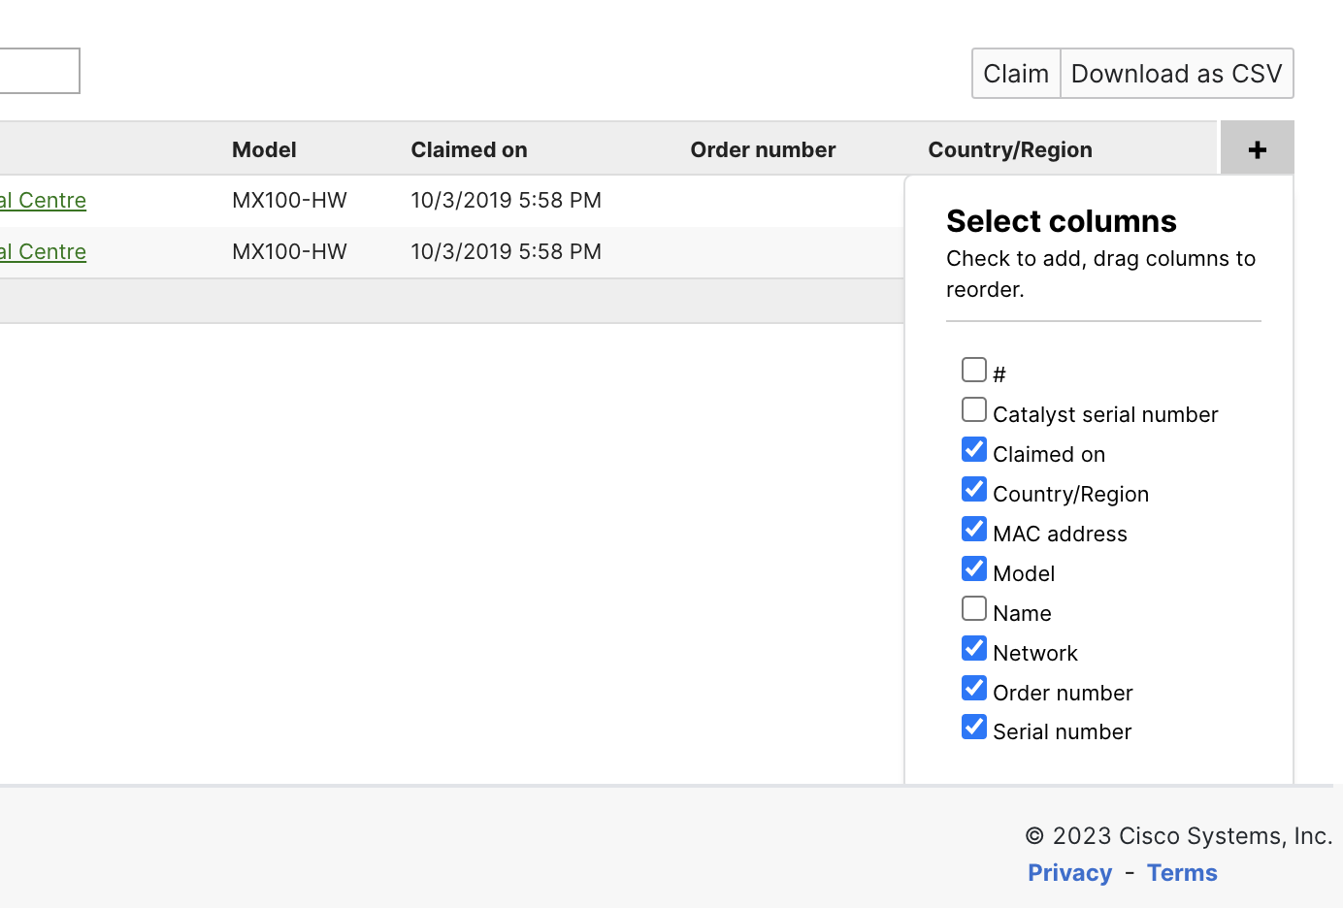The width and height of the screenshot is (1343, 908).
Task: Uncheck the Serial number column
Action: (x=973, y=727)
